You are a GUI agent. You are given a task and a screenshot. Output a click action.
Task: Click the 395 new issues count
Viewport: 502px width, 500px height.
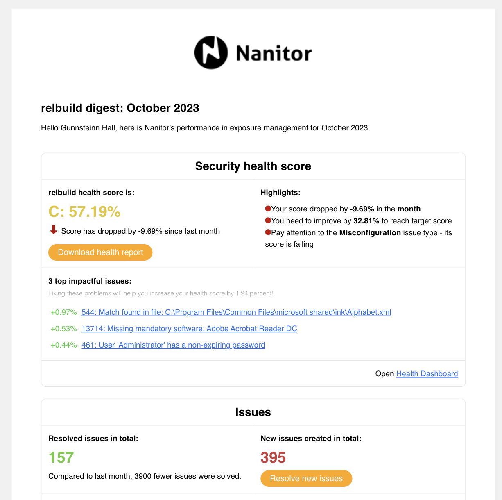pyautogui.click(x=273, y=457)
